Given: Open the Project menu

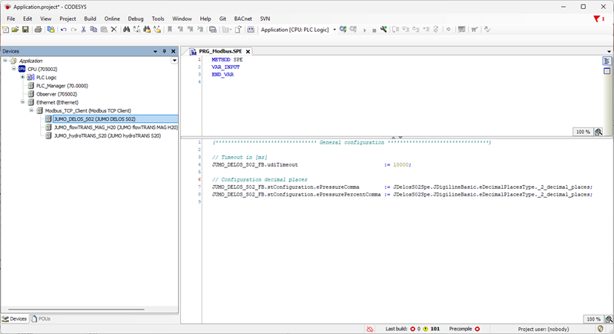Looking at the screenshot, I should coord(67,19).
